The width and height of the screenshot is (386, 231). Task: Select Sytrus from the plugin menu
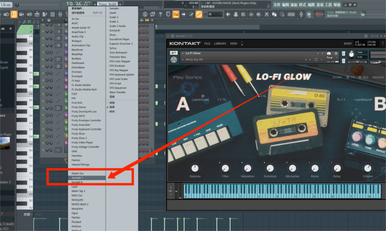coord(113,48)
